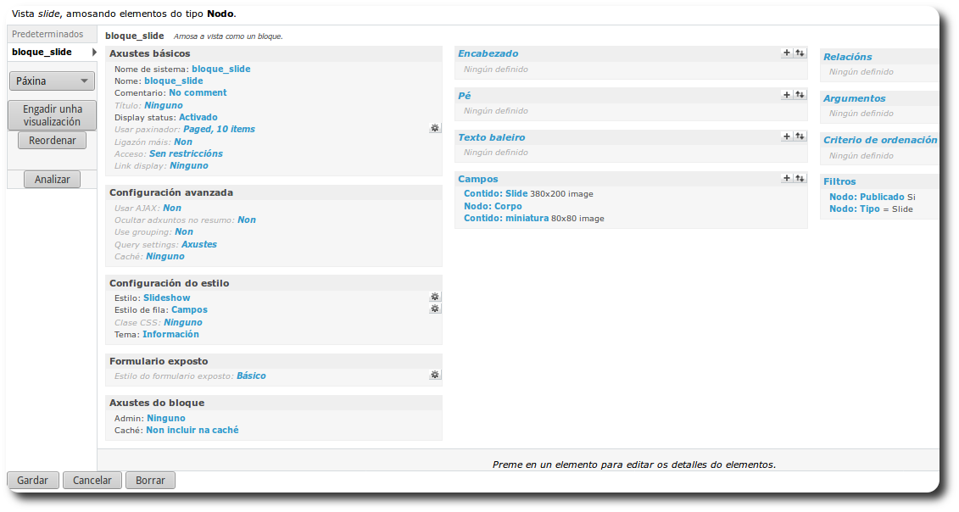Save the view with the Gardar button
This screenshot has height=512, width=959.
tap(32, 480)
